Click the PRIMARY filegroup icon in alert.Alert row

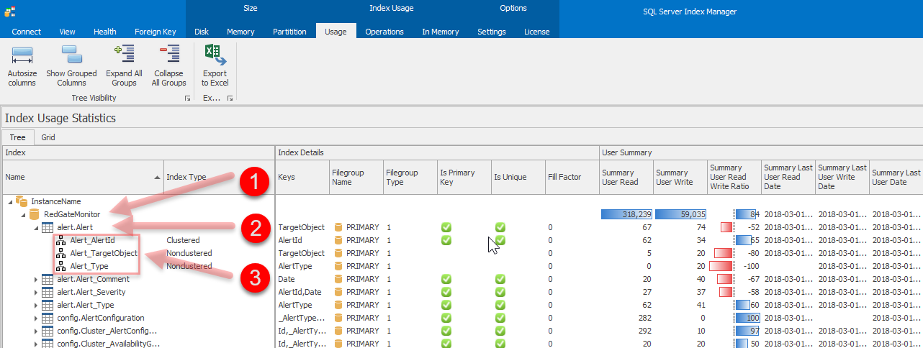338,227
